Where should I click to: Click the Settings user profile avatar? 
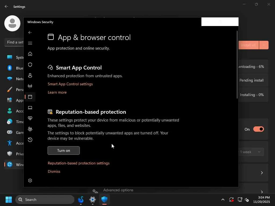click(x=12, y=23)
